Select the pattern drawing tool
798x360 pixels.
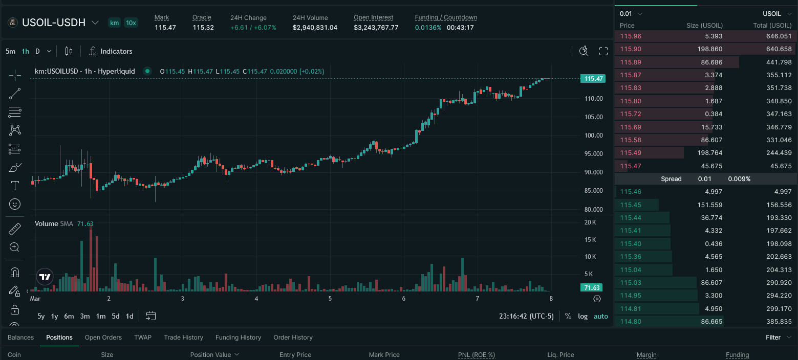tap(15, 130)
